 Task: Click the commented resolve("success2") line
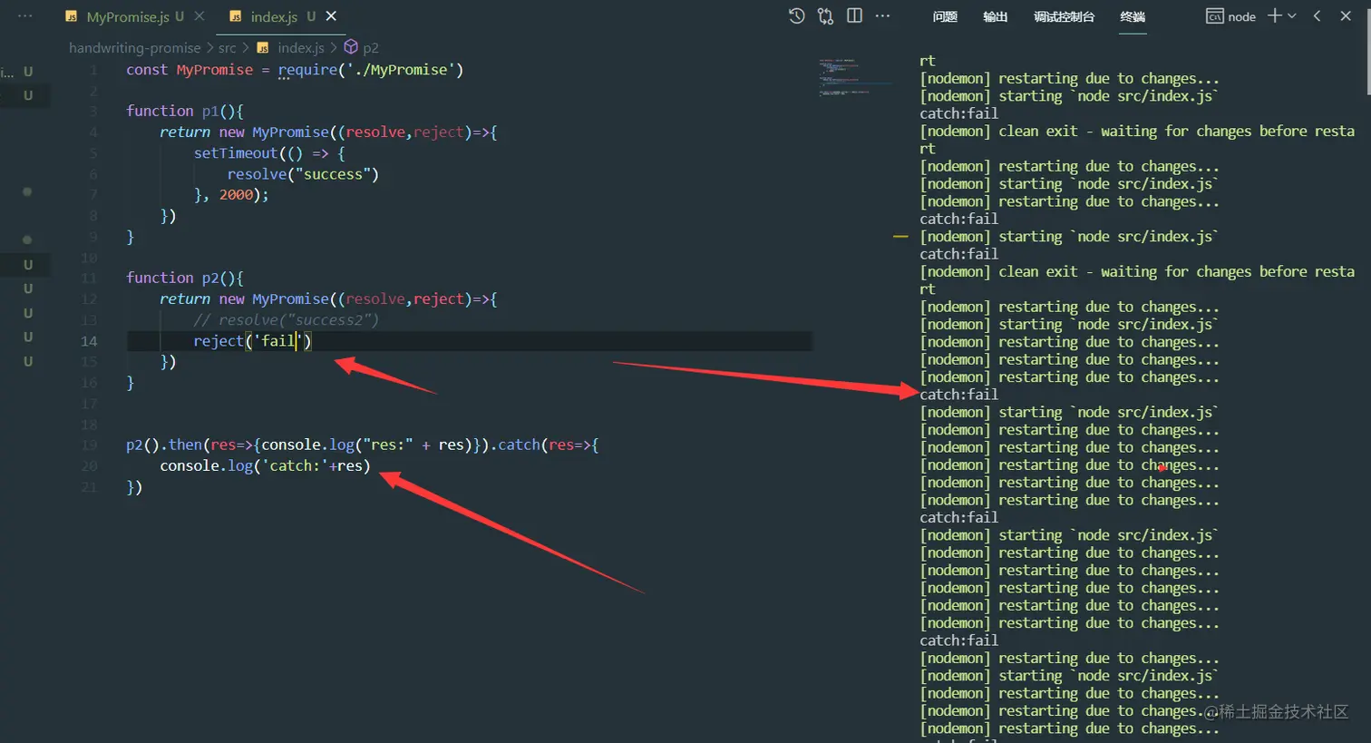[x=286, y=320]
